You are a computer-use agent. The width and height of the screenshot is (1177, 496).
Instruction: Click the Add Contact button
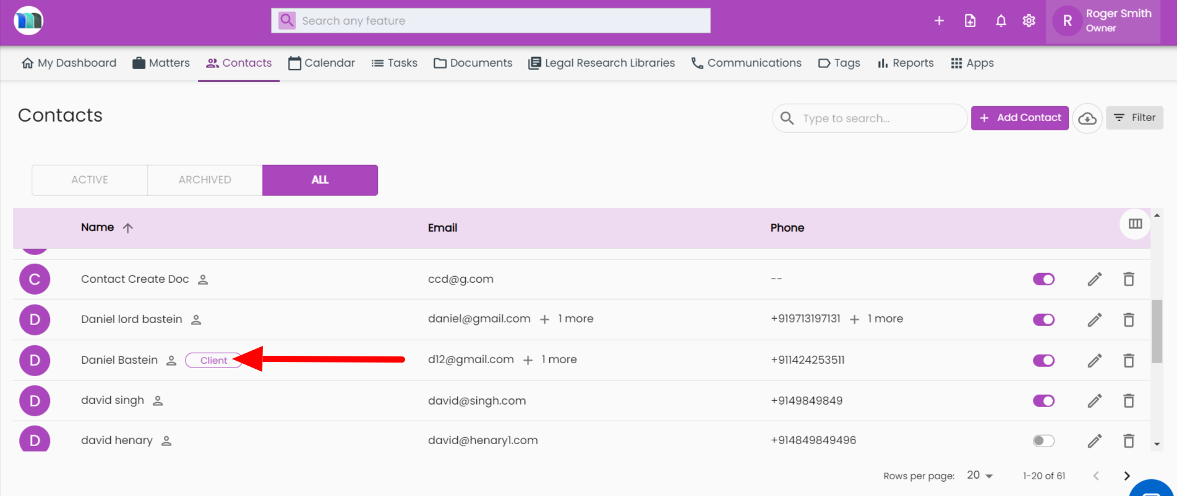point(1019,118)
